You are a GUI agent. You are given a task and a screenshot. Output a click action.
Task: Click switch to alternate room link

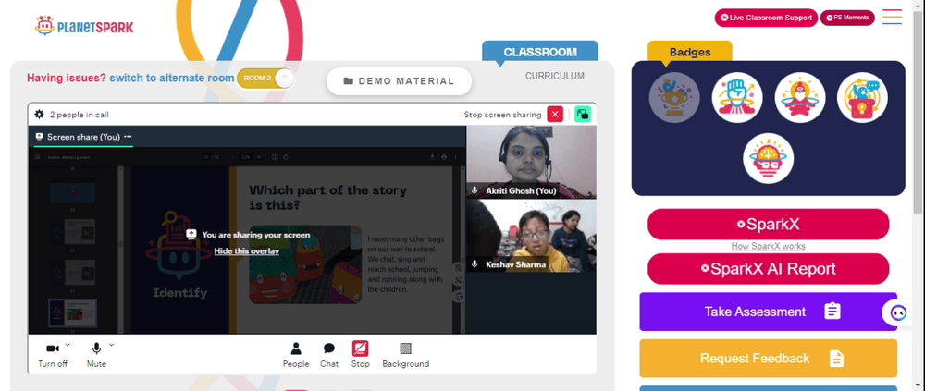click(172, 78)
